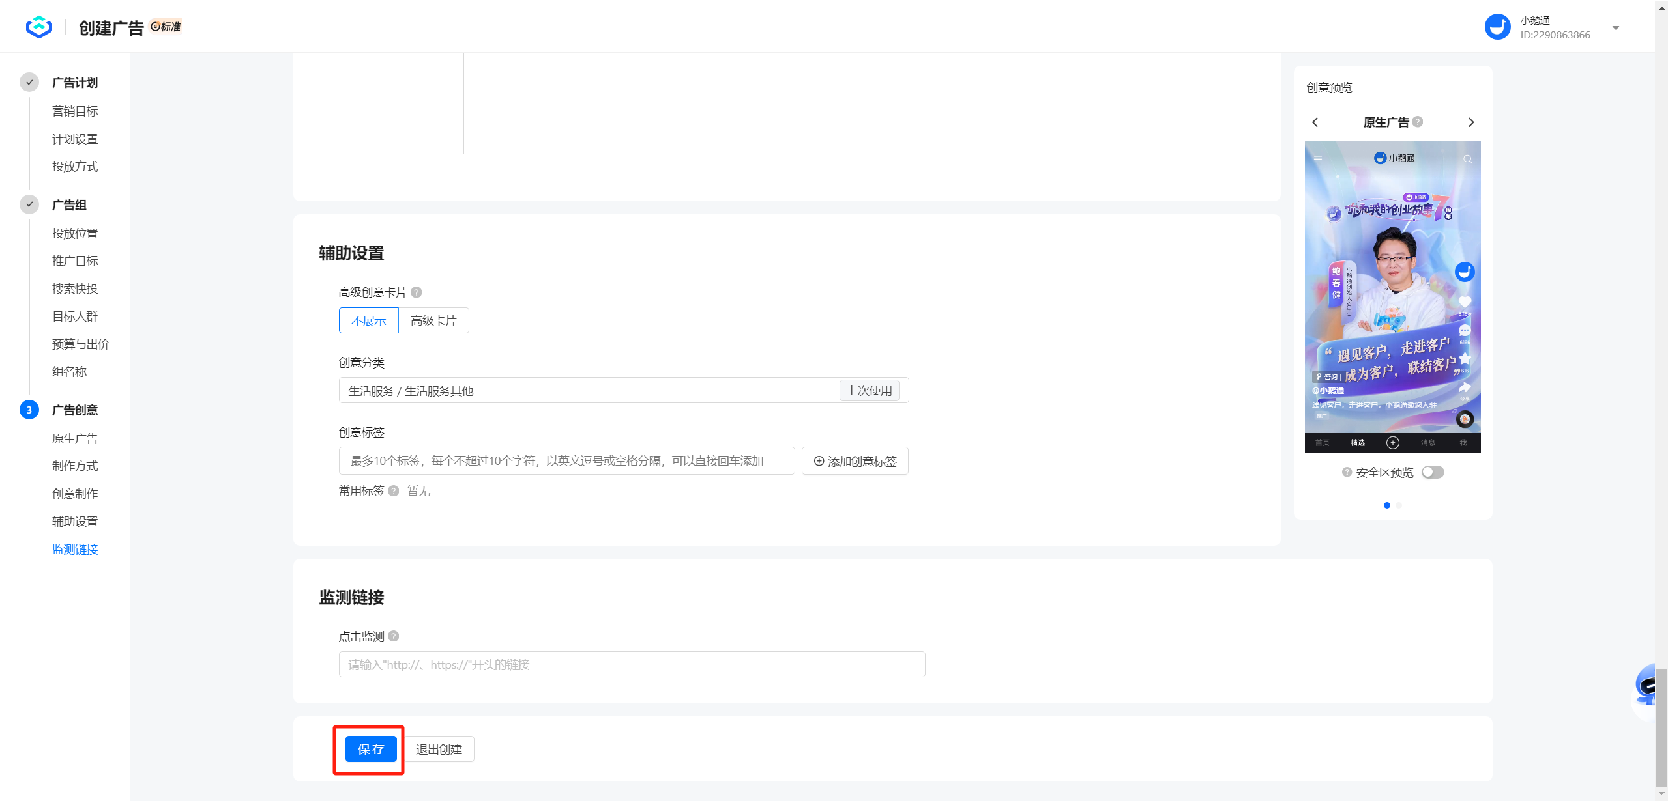The image size is (1668, 801).
Task: Open help tooltip for 高级创意卡片
Action: 417,292
